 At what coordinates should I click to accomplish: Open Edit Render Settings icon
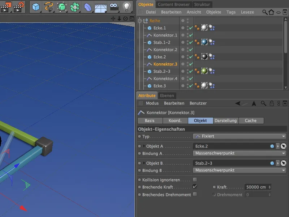(19, 7)
